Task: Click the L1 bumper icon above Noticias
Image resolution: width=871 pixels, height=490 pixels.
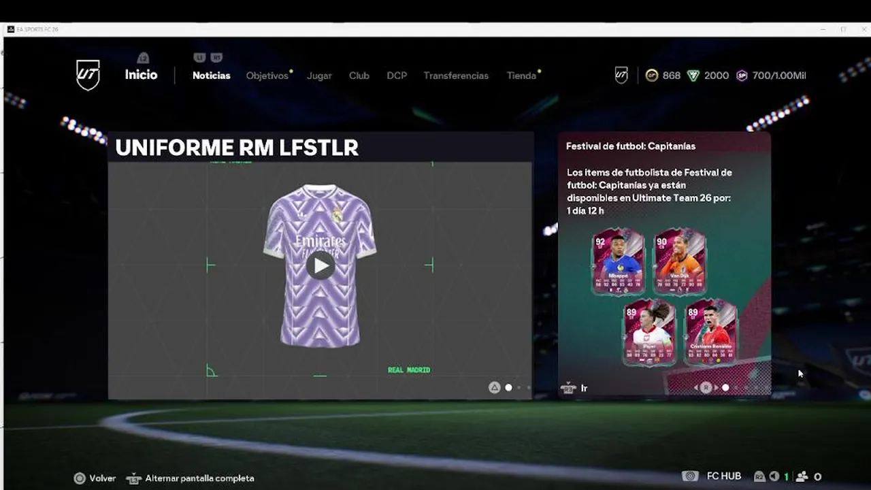Action: coord(199,58)
